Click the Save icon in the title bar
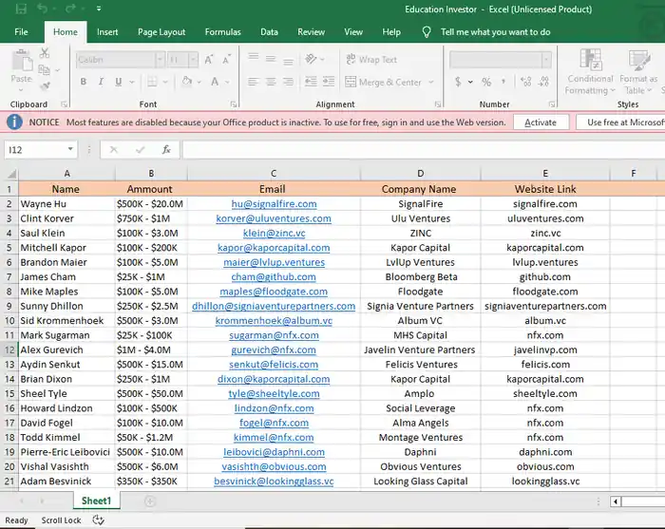 click(20, 9)
